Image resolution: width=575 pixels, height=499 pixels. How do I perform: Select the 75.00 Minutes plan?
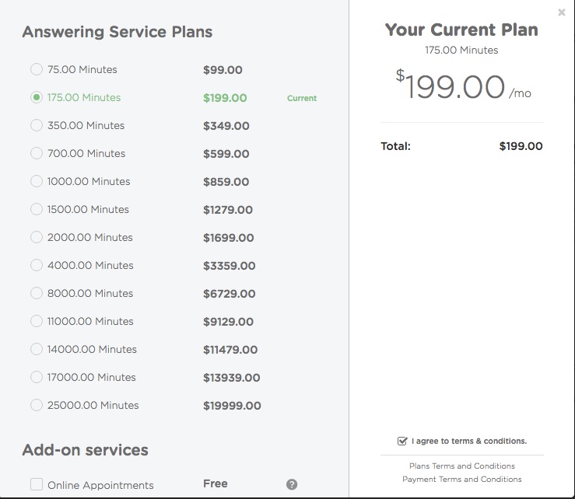(x=37, y=70)
